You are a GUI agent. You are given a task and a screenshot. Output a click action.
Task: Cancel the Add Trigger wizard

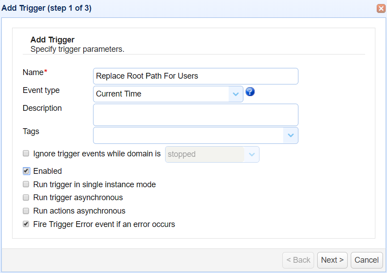[366, 260]
